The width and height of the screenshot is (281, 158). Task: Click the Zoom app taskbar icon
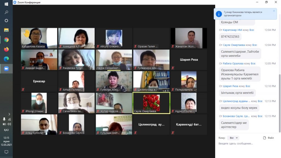click(x=6, y=69)
